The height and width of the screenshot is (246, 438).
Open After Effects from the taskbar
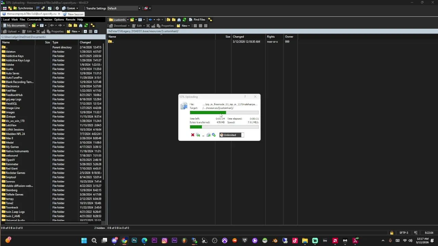(175, 241)
